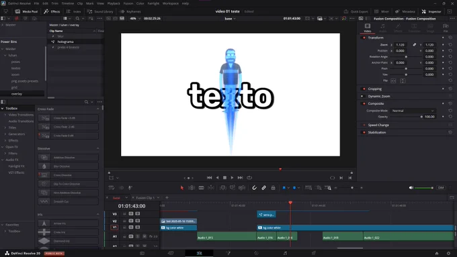
Task: Select Audio 1_018 clip on timeline
Action: (x=343, y=236)
